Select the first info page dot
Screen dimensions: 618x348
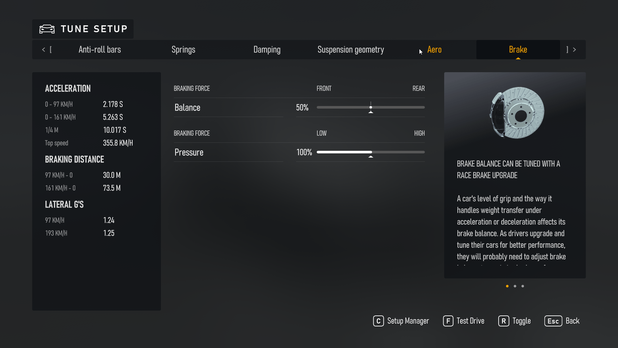pyautogui.click(x=507, y=286)
